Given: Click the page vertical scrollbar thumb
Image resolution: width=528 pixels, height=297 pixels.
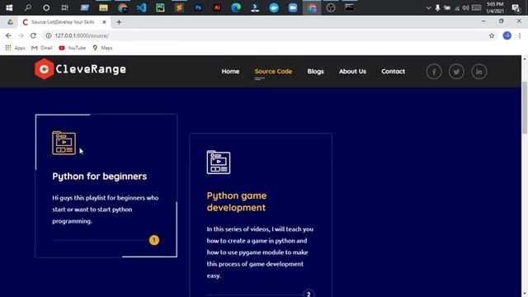Looking at the screenshot, I should 525,108.
